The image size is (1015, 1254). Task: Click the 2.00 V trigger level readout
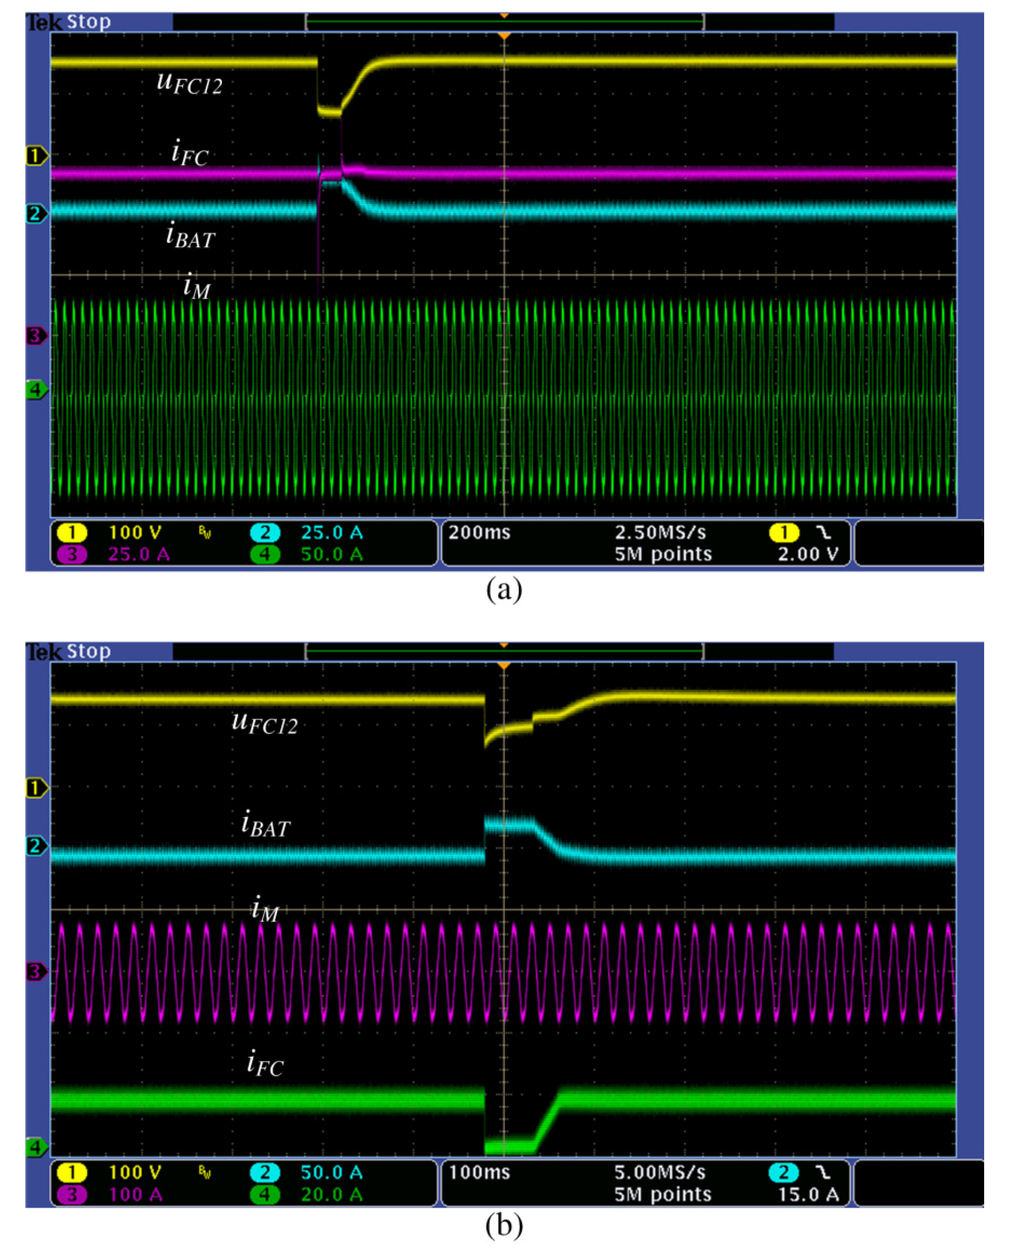point(808,554)
